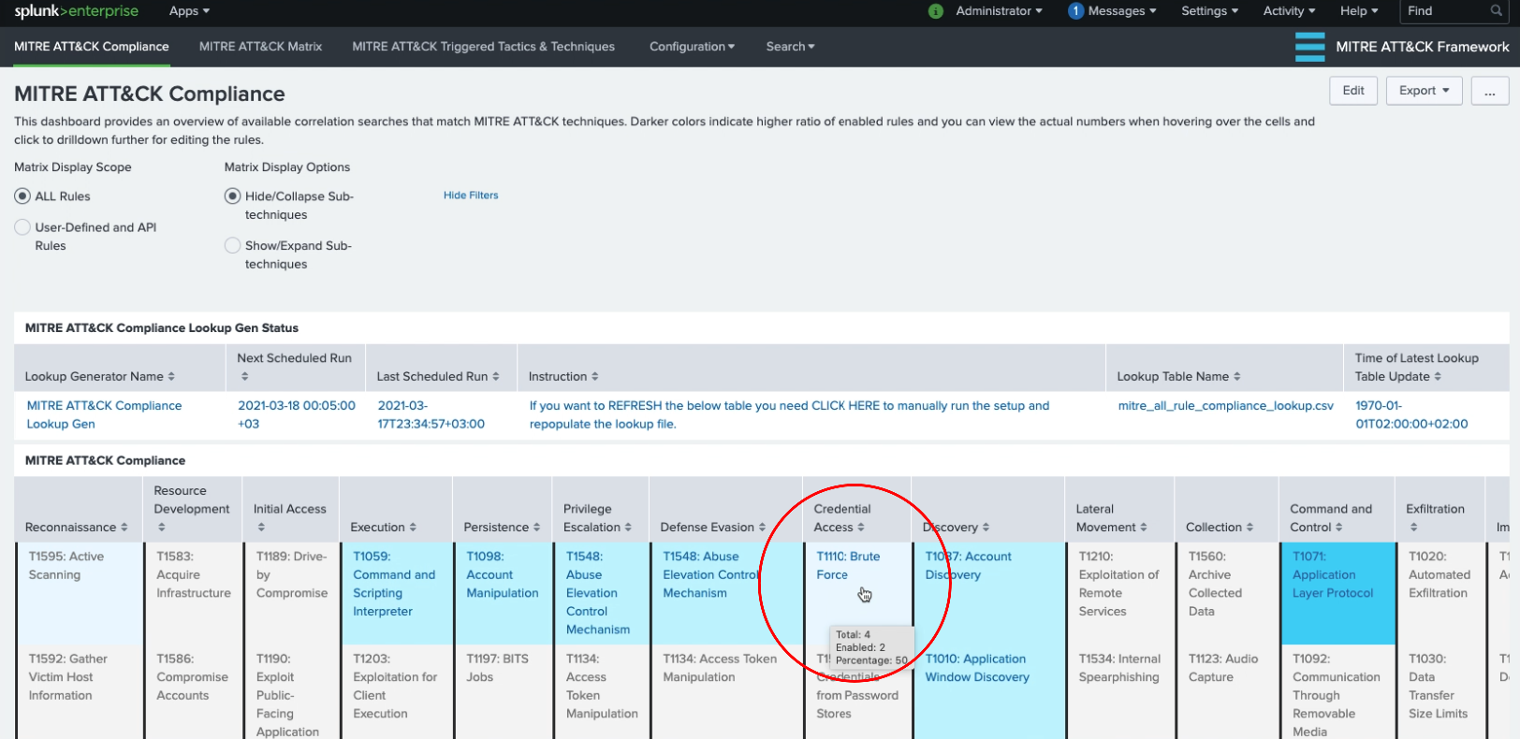Viewport: 1520px width, 739px height.
Task: Select Show/Expand Sub-techniques option
Action: click(232, 246)
